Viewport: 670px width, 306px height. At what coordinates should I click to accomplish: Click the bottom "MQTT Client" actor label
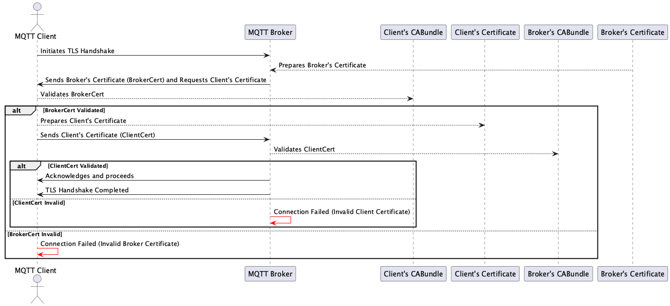tap(36, 271)
